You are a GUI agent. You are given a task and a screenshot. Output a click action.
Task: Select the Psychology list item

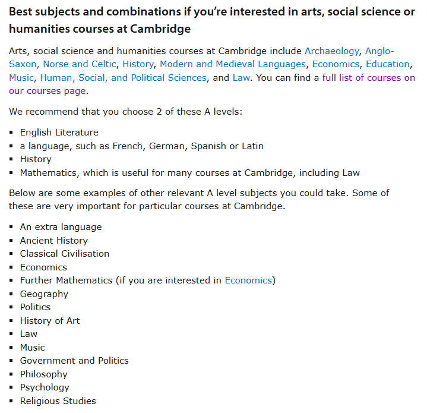click(45, 387)
